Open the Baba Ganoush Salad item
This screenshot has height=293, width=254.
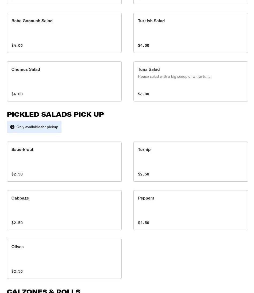pyautogui.click(x=64, y=33)
